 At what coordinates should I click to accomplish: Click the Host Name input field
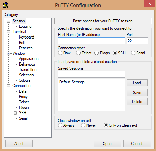pyautogui.click(x=91, y=41)
